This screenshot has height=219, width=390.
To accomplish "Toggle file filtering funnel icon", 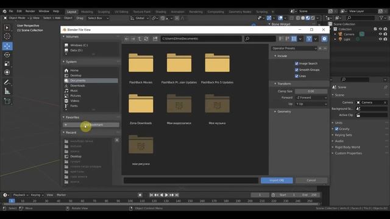I will [309, 39].
